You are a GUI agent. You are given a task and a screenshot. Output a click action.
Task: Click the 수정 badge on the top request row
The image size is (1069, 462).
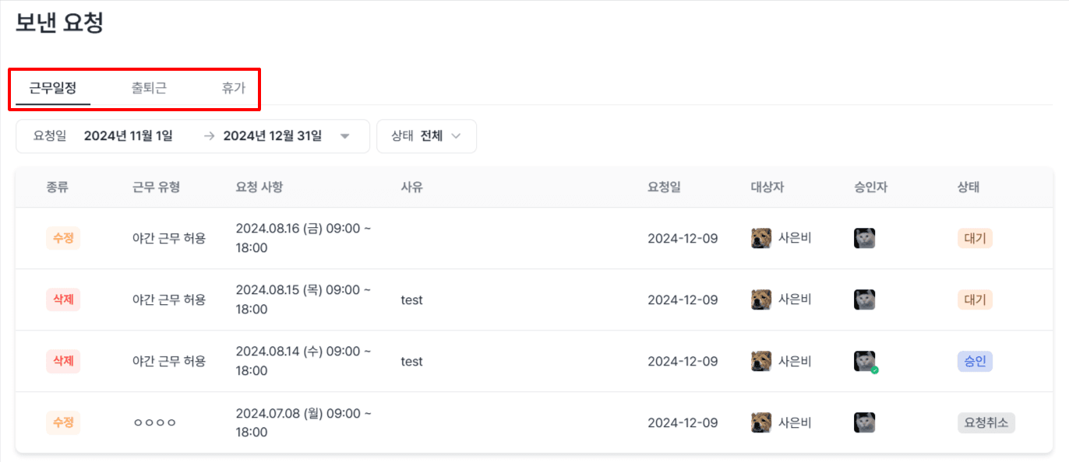[x=63, y=238]
